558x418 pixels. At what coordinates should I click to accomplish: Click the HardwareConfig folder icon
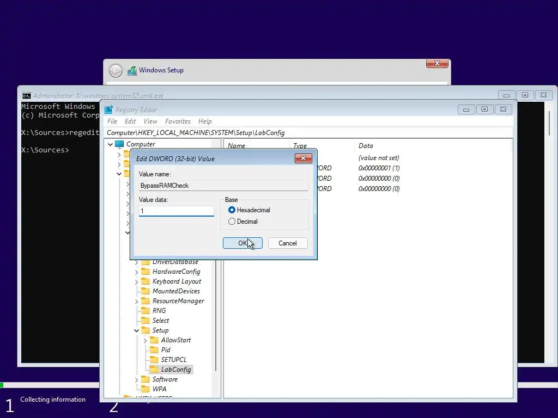[145, 272]
